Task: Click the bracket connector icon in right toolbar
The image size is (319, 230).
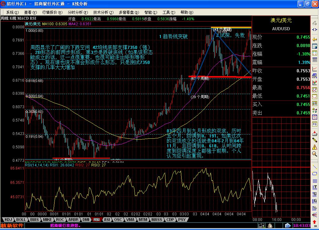Action: click(315, 30)
